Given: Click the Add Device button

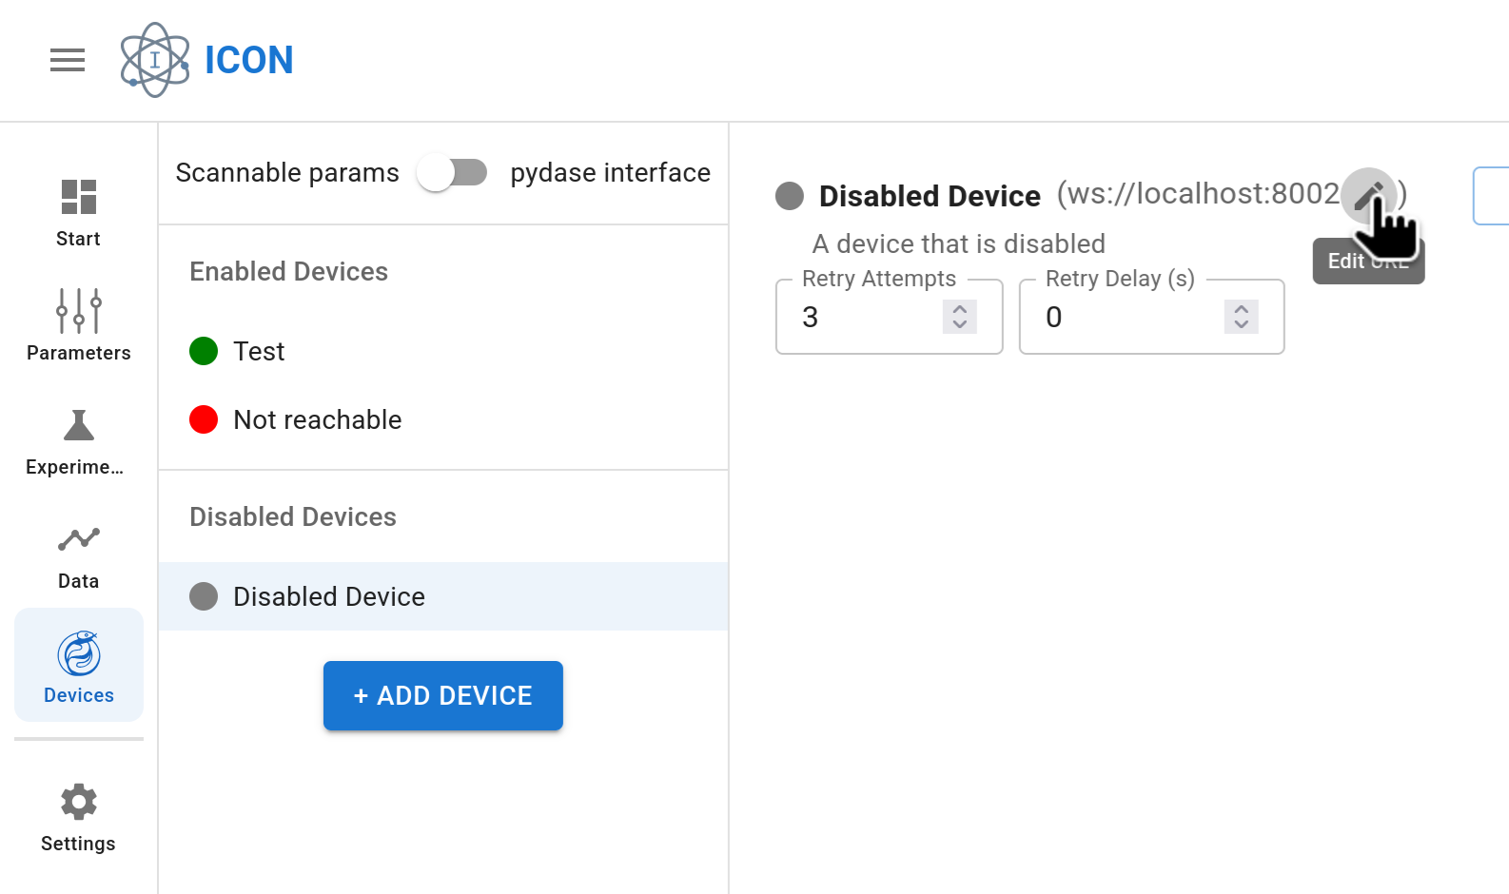Looking at the screenshot, I should click(x=443, y=696).
